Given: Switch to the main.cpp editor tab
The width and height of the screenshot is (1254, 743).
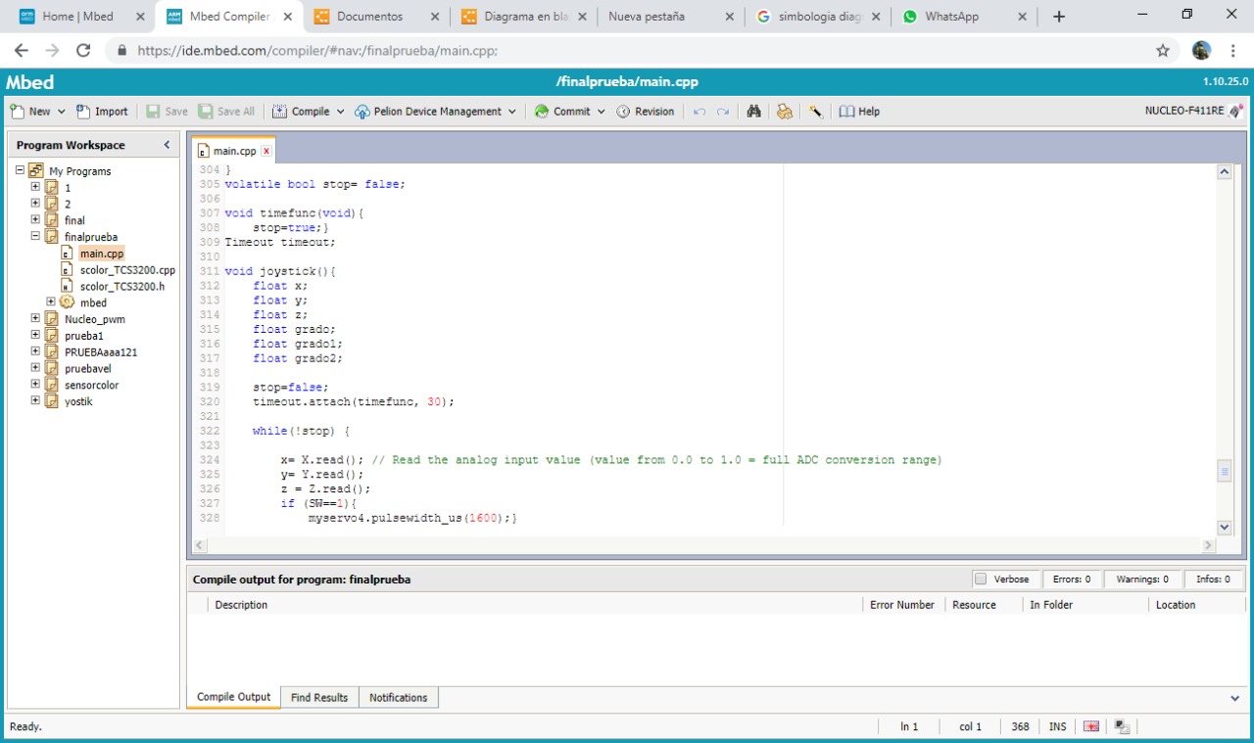Looking at the screenshot, I should (x=234, y=151).
